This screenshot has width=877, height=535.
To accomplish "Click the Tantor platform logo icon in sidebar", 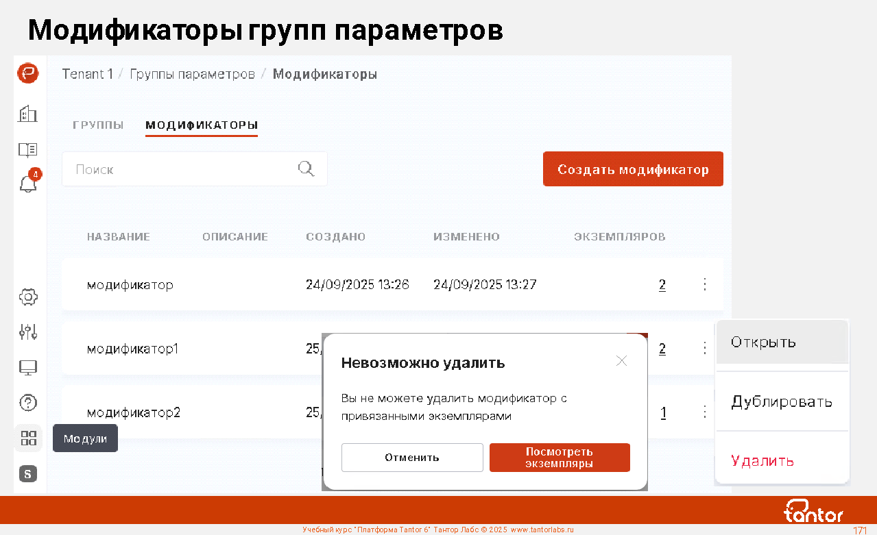I will [28, 73].
